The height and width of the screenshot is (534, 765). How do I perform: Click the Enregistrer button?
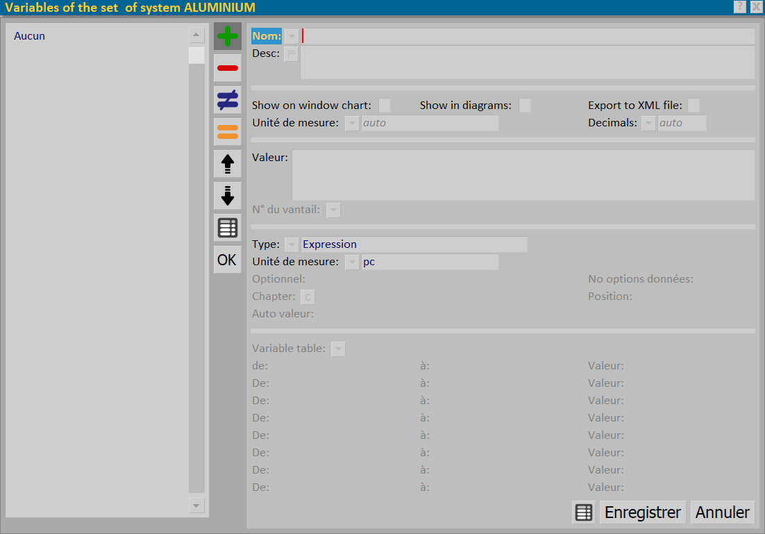[643, 512]
